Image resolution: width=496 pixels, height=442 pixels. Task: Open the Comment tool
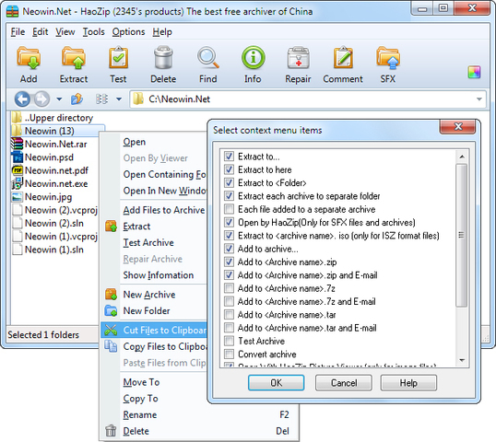pyautogui.click(x=343, y=58)
